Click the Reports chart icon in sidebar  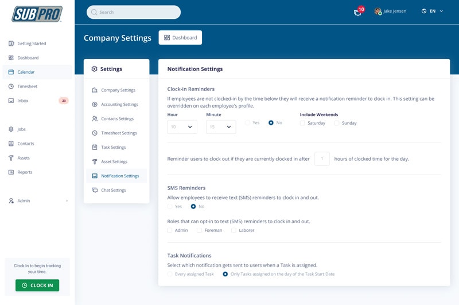click(11, 172)
